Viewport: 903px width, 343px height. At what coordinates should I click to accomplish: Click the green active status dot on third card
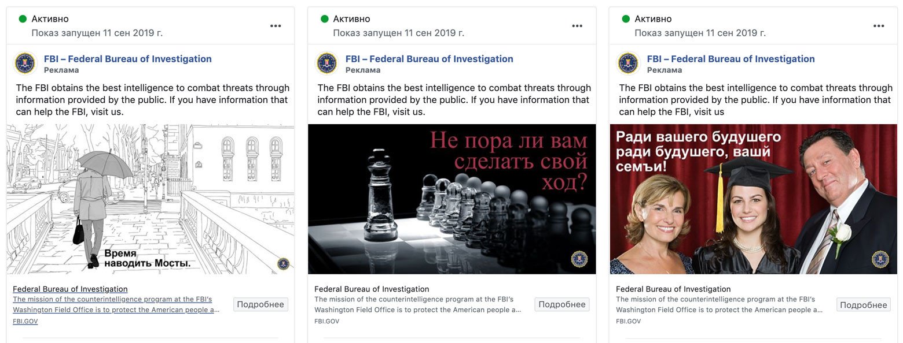626,19
